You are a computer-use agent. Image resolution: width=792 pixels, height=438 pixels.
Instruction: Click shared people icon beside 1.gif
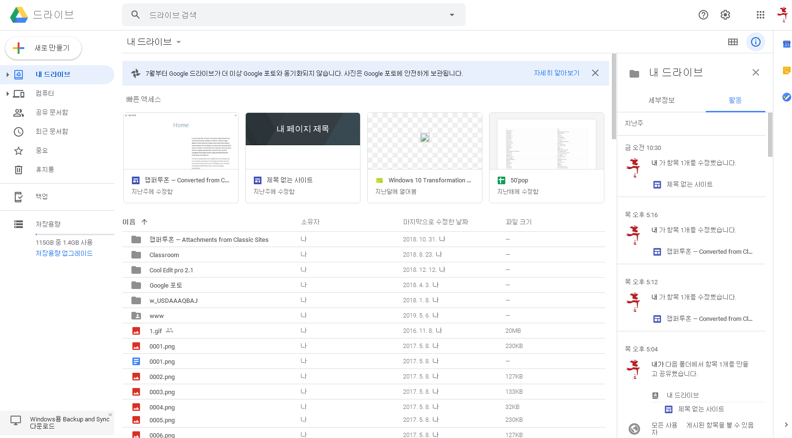(x=170, y=330)
